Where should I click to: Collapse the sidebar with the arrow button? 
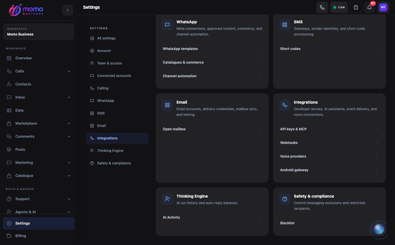pyautogui.click(x=68, y=10)
